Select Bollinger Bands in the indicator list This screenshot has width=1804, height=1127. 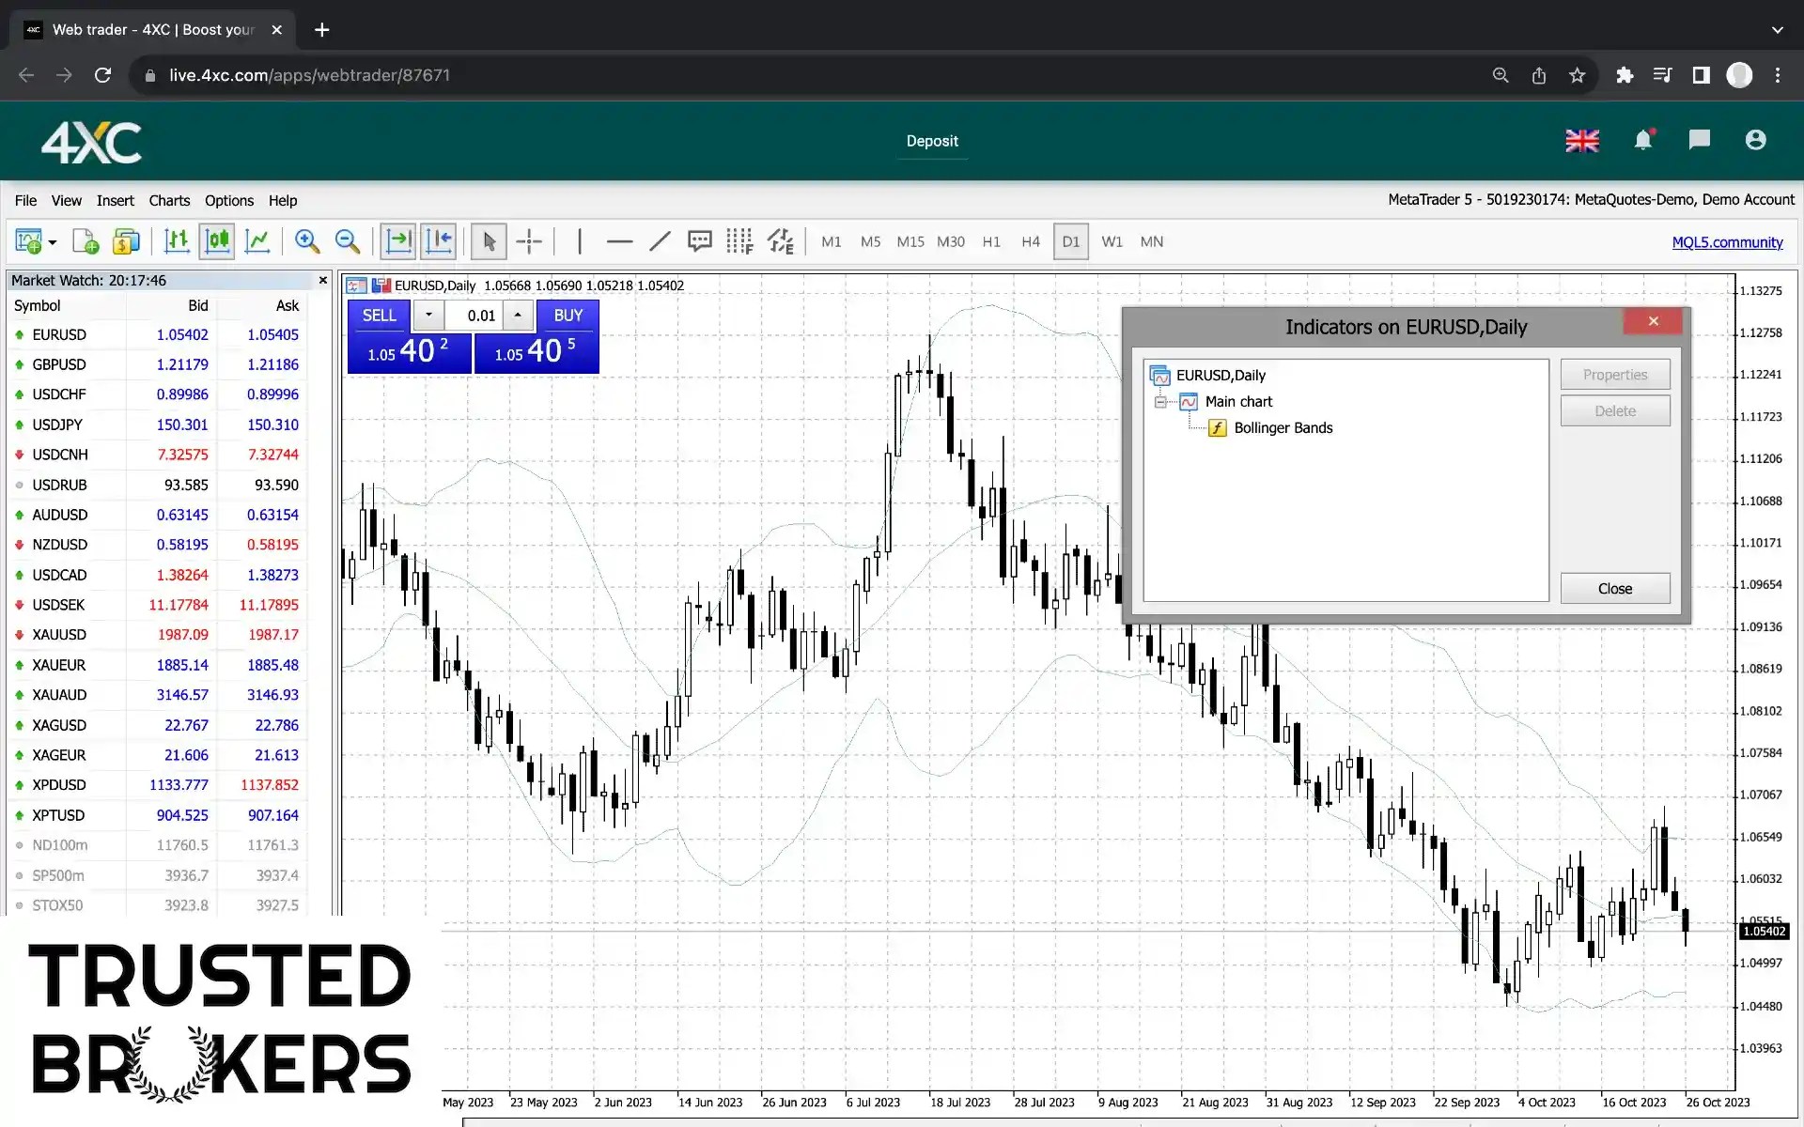point(1283,428)
